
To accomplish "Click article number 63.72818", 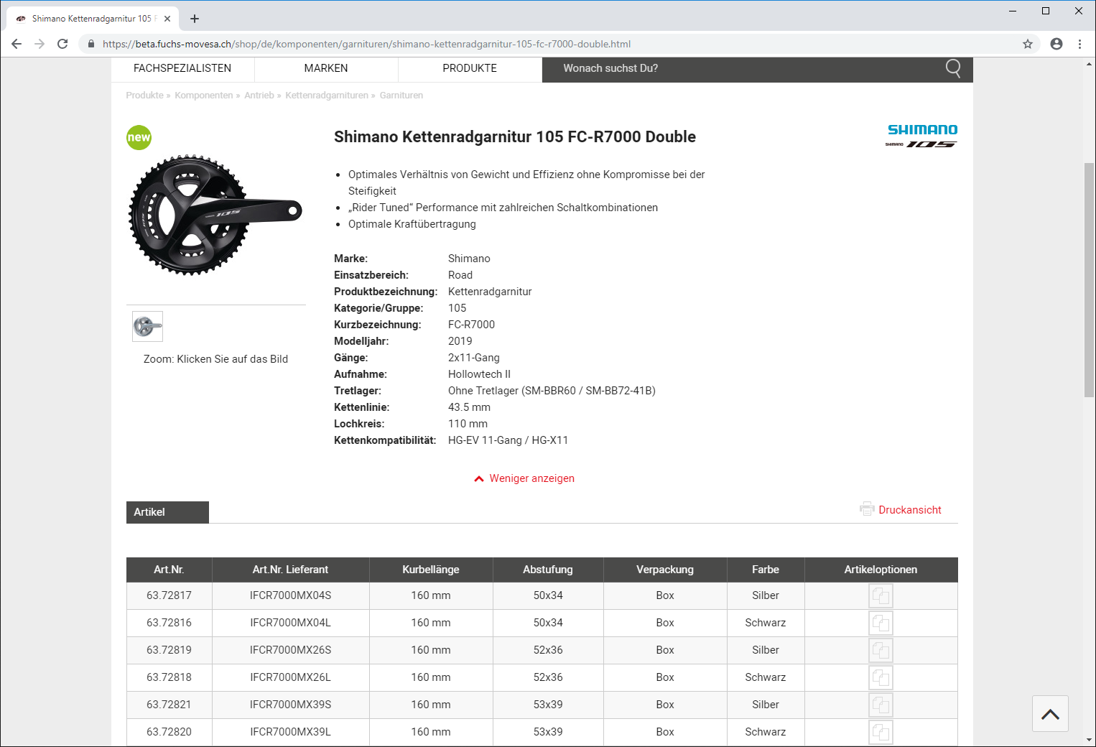I will [x=169, y=677].
